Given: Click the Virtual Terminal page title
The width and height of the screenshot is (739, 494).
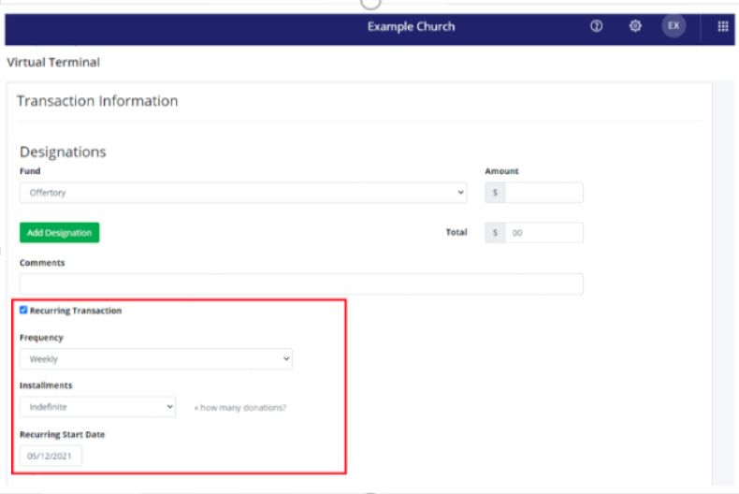Looking at the screenshot, I should click(53, 63).
